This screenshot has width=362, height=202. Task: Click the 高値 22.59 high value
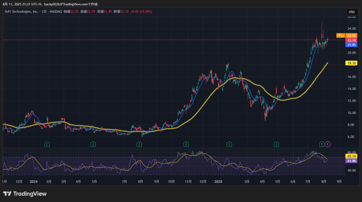click(x=88, y=12)
